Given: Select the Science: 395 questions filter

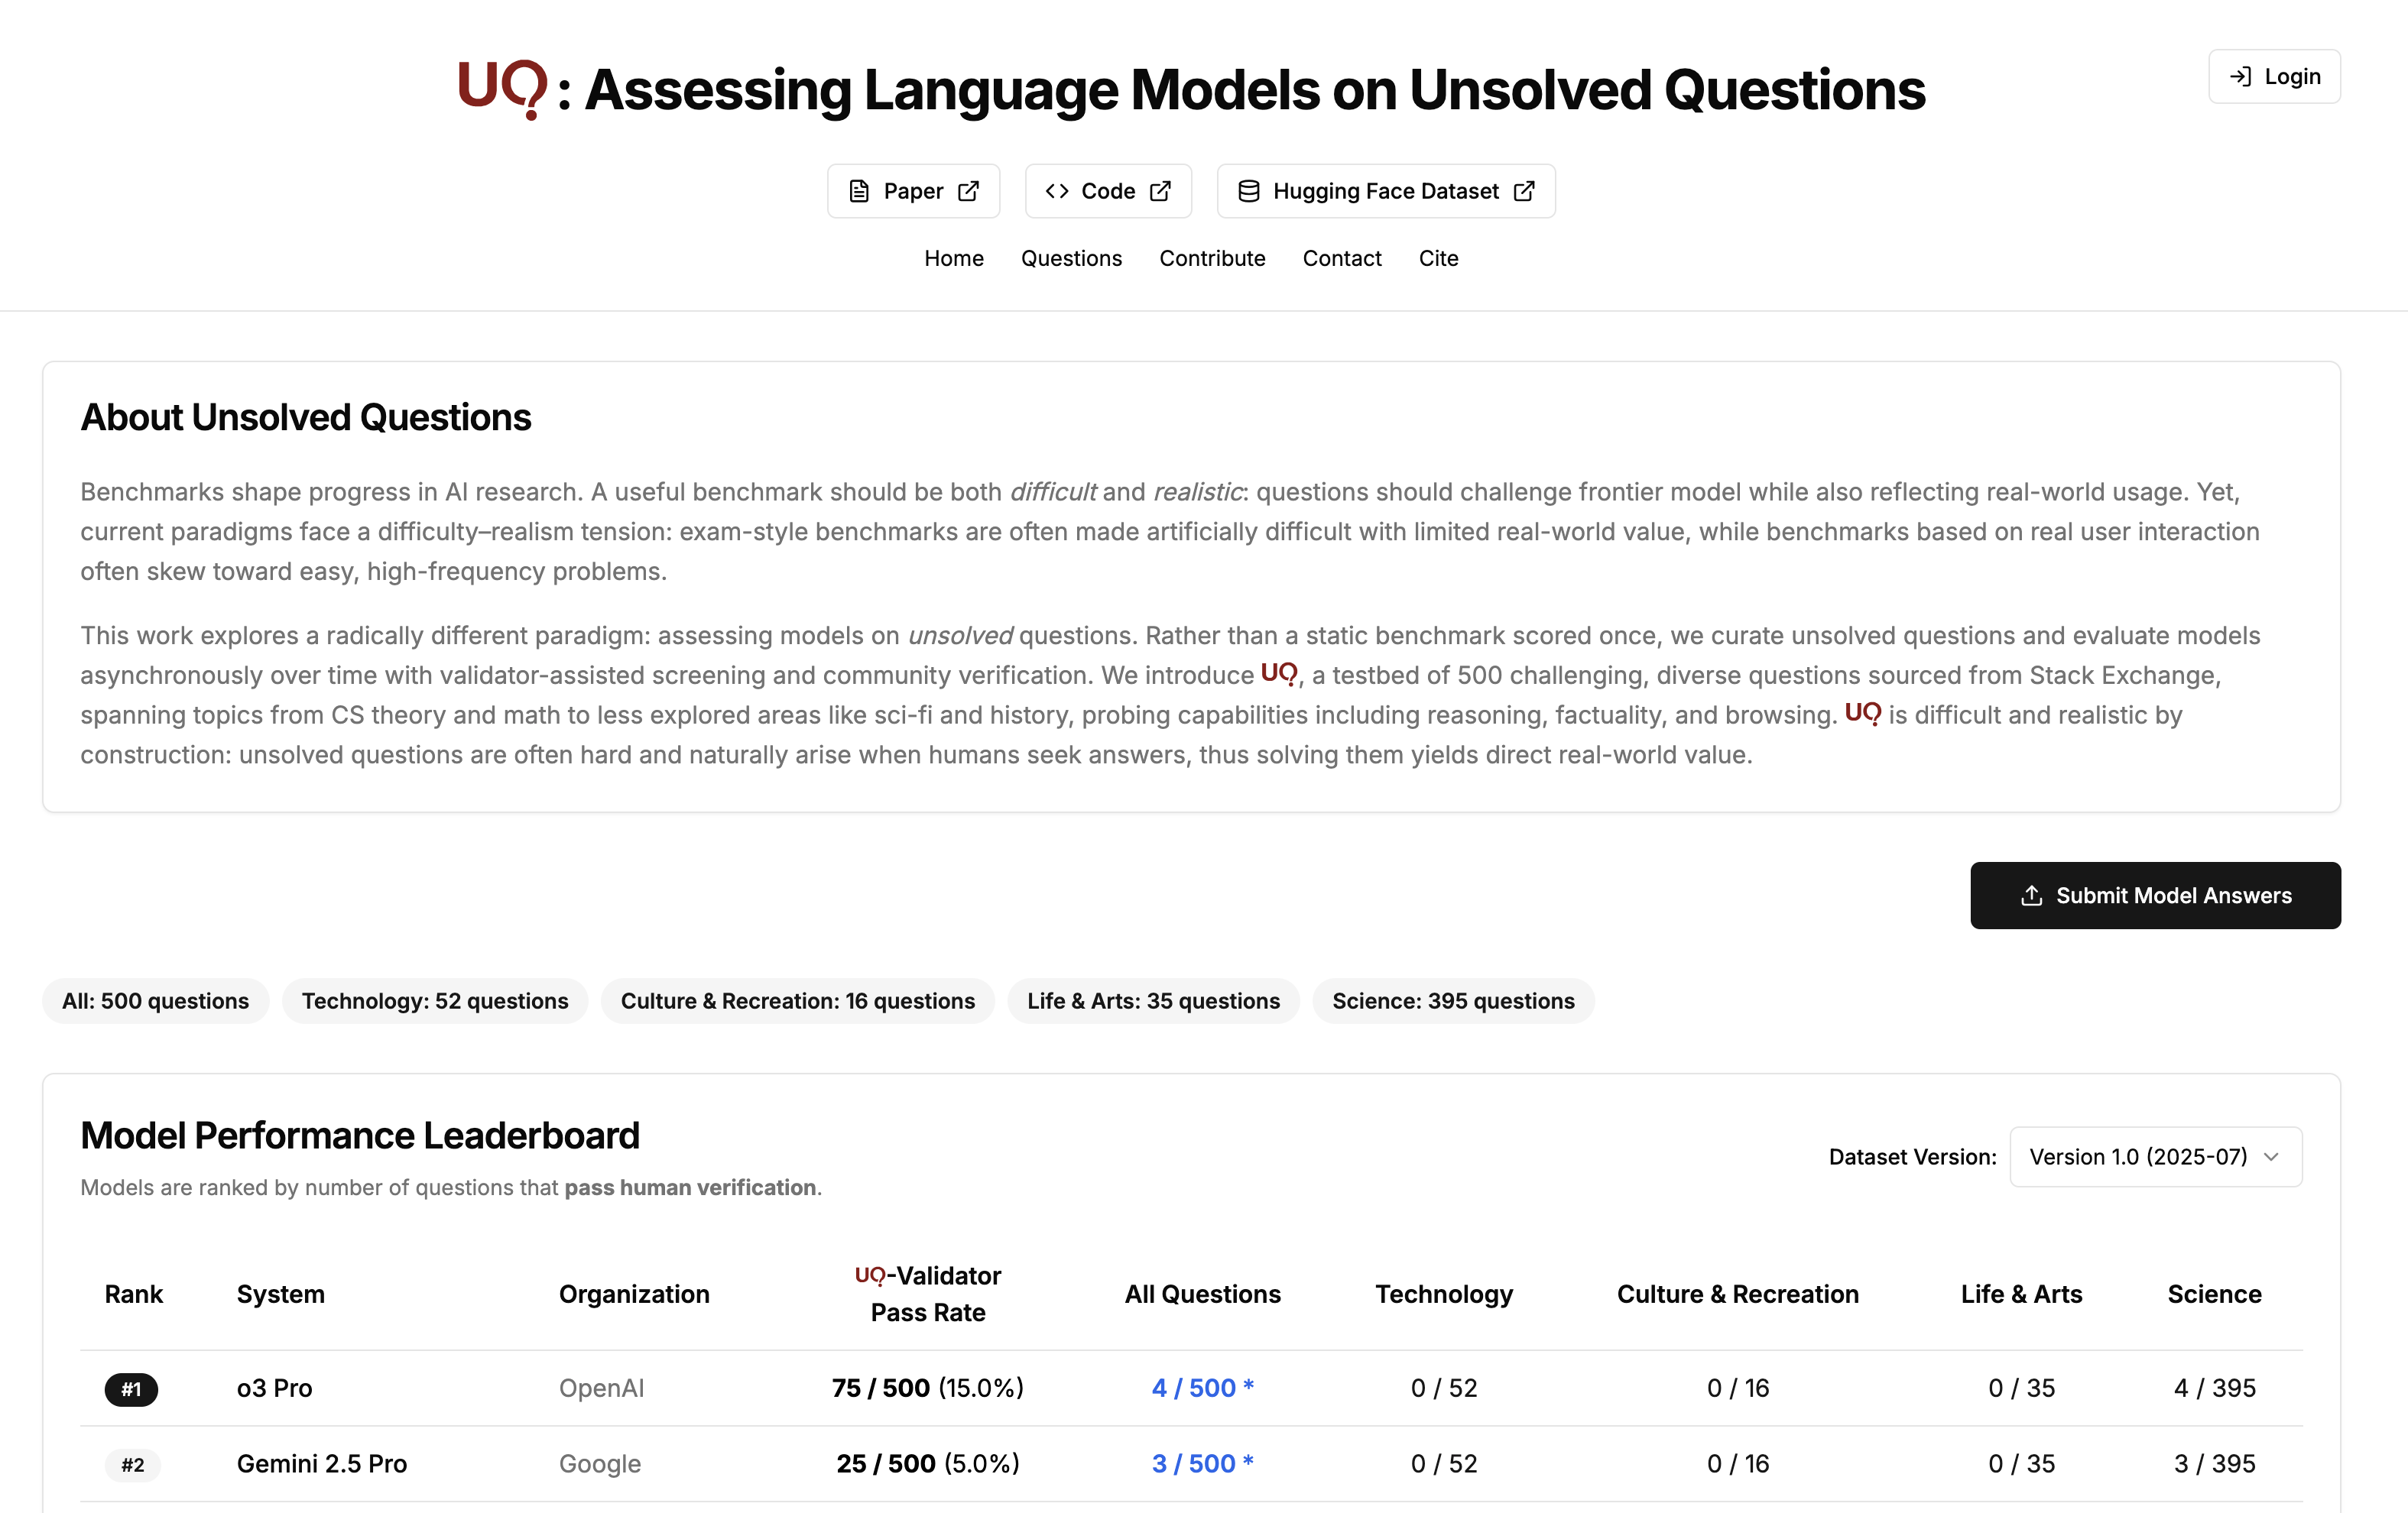Looking at the screenshot, I should [1453, 1001].
